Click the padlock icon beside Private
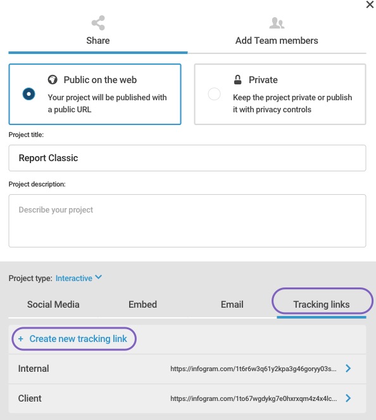This screenshot has width=376, height=420. pyautogui.click(x=237, y=79)
